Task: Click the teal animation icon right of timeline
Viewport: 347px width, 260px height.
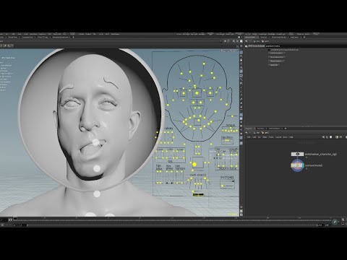Action: [335, 222]
